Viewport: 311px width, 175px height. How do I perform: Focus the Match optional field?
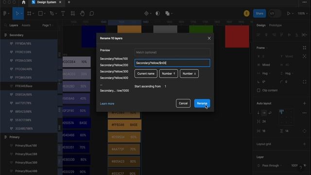coord(172,52)
